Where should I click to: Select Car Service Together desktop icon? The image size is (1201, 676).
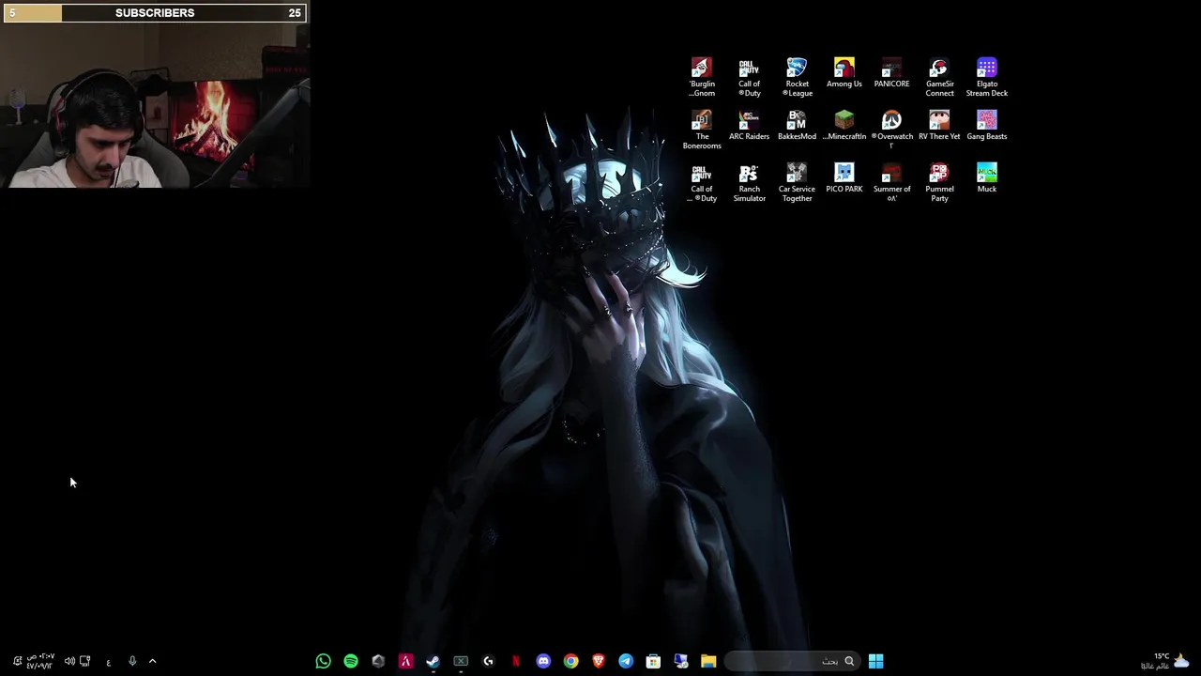point(797,182)
